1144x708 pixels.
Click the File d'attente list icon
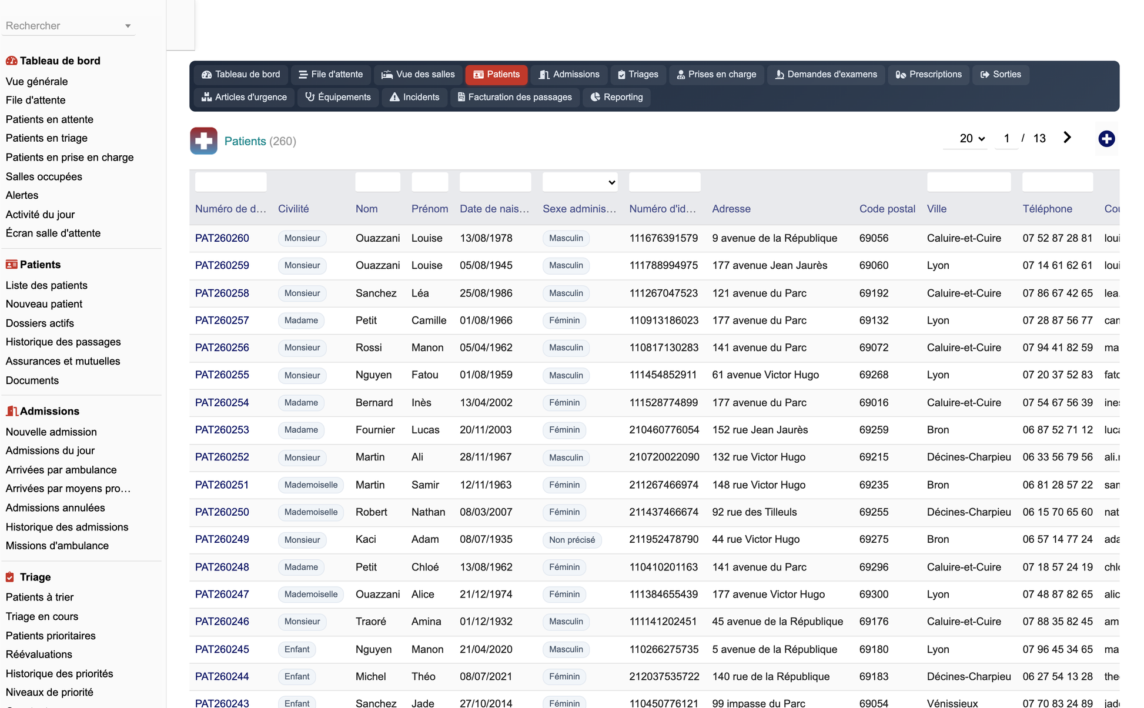[303, 75]
